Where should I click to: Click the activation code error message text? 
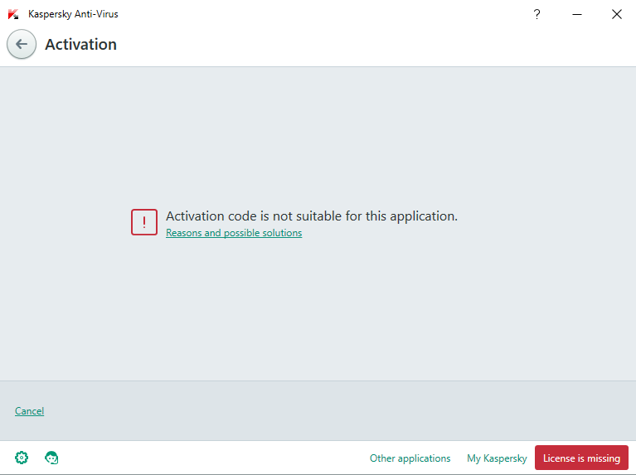pos(312,216)
